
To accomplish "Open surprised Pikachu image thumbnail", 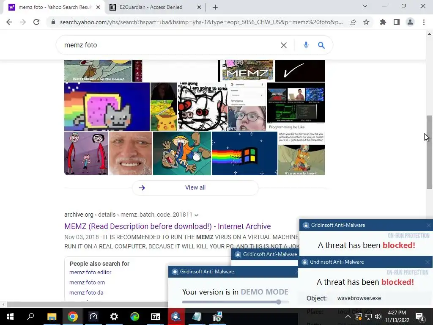I will [x=164, y=106].
